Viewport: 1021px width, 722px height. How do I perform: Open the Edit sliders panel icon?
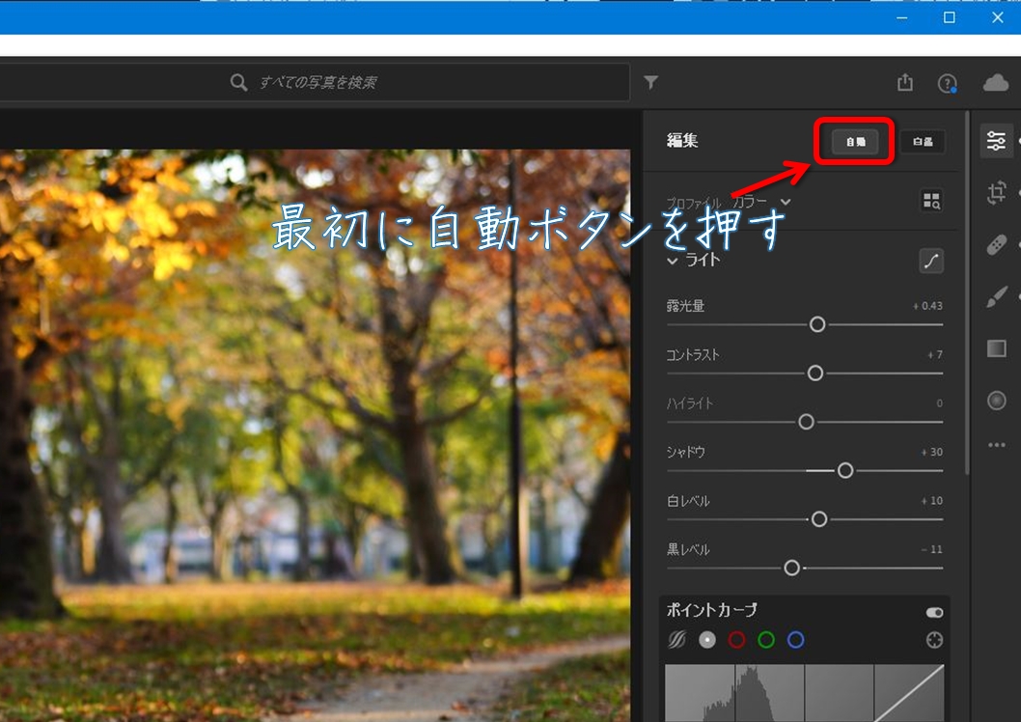[x=996, y=142]
